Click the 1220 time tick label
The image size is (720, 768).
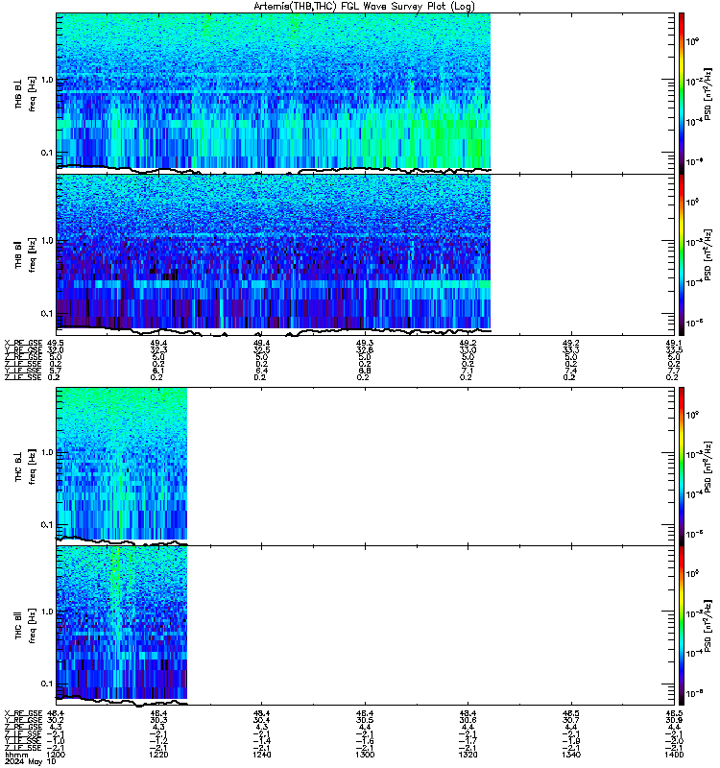click(158, 755)
